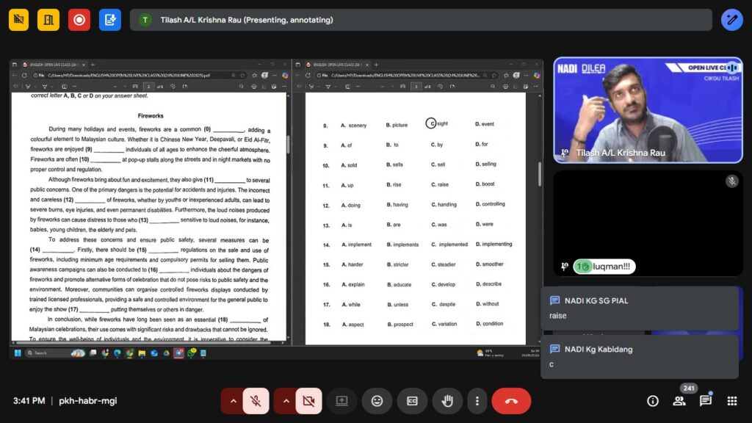Open the activities grid panel
This screenshot has height=423, width=752.
[731, 401]
